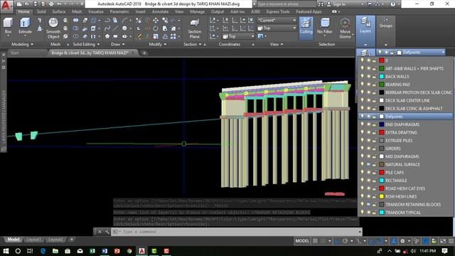The image size is (455, 256).
Task: Click the Customization menu icon in status bar
Action: (x=451, y=241)
